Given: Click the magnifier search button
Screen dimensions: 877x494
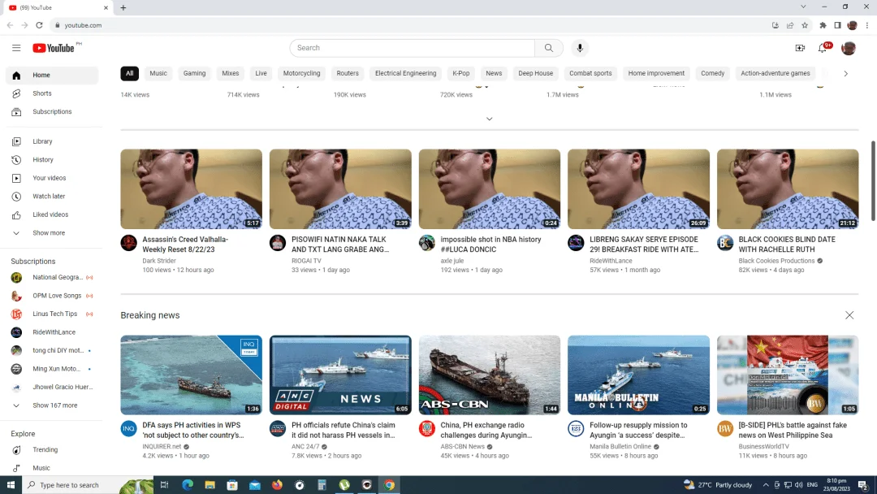Looking at the screenshot, I should click(x=549, y=48).
